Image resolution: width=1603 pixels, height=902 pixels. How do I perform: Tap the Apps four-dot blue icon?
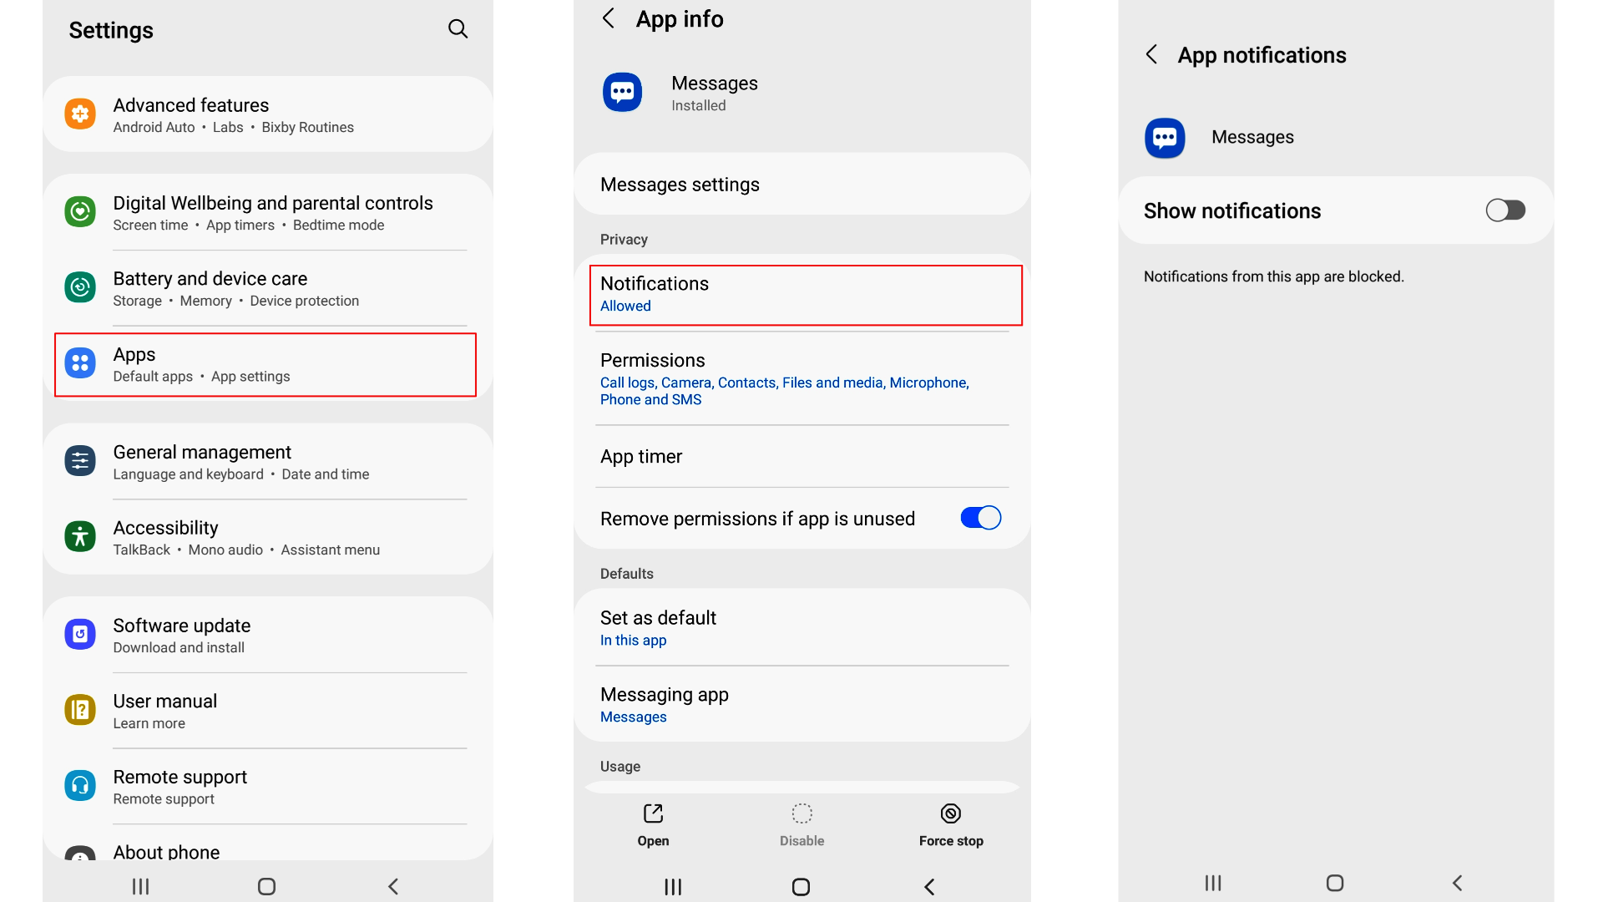80,363
